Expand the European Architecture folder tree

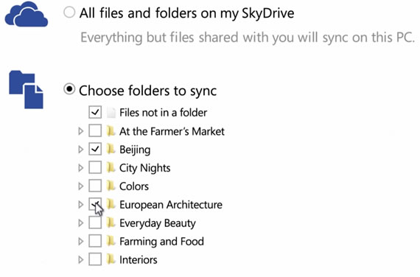tap(80, 205)
